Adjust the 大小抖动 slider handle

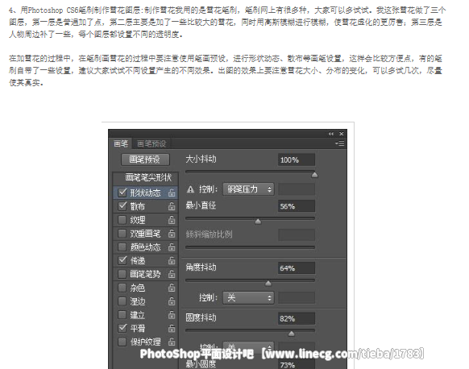click(314, 175)
